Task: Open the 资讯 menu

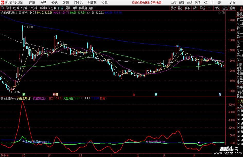Action: (x=55, y=3)
